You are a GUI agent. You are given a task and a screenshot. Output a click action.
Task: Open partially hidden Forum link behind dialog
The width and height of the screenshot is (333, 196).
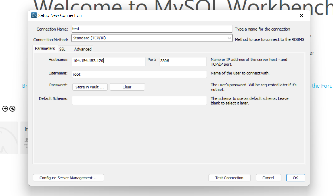(322, 86)
